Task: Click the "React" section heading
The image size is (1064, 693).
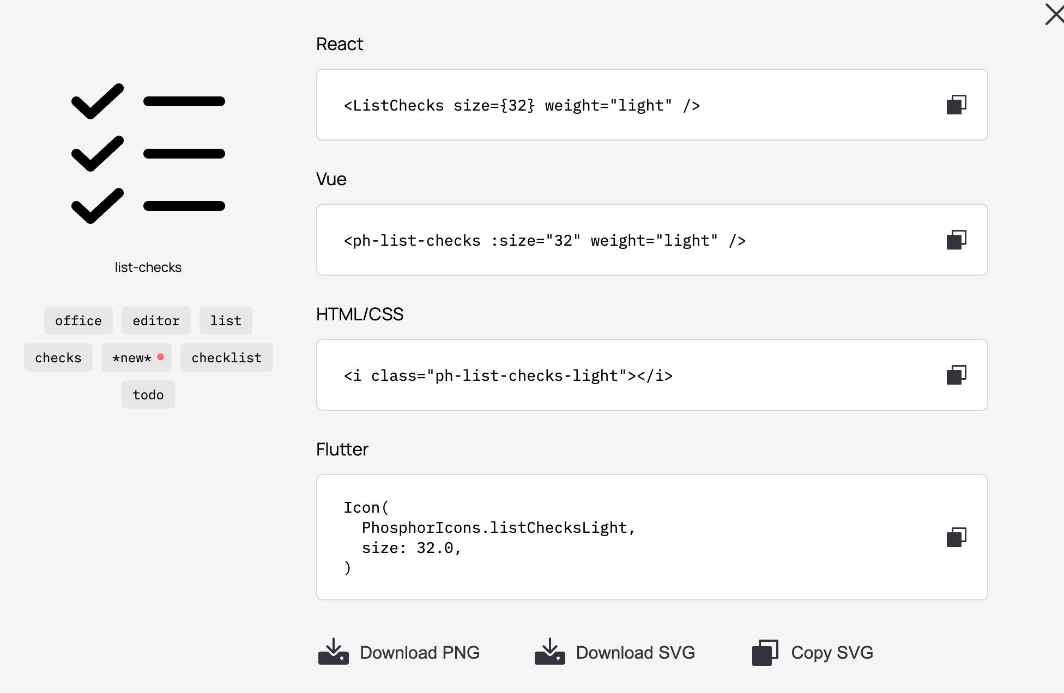Action: tap(340, 44)
